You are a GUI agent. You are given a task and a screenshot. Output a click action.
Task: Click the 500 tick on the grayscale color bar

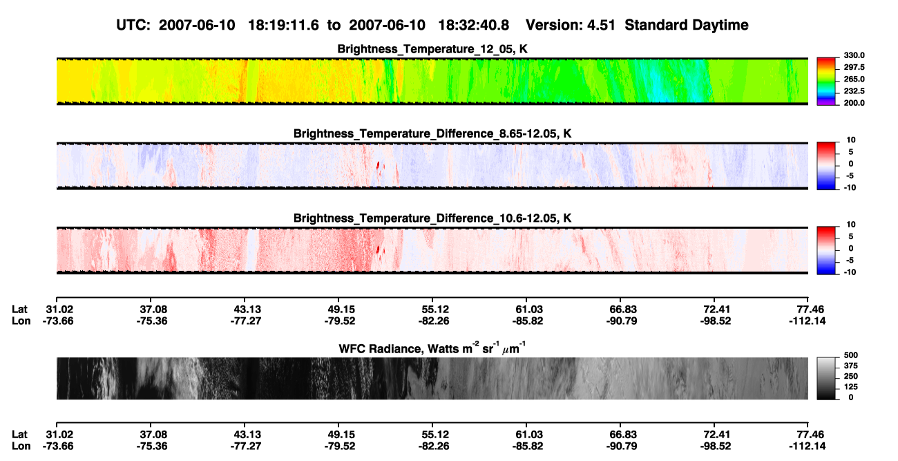(x=850, y=354)
